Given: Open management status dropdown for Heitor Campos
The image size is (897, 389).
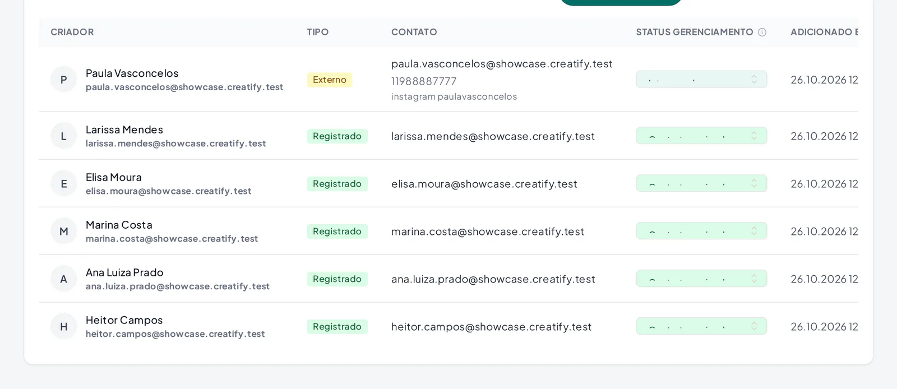Looking at the screenshot, I should click(701, 326).
